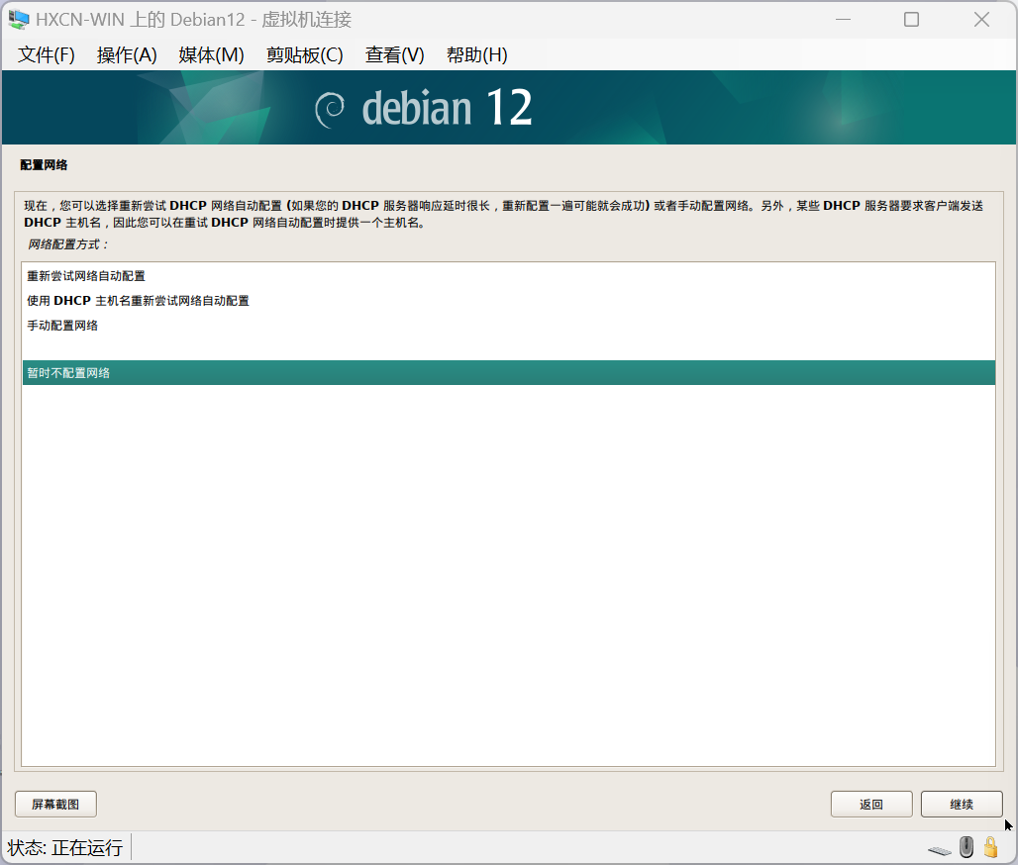Open the 帮助(H) menu
This screenshot has height=865, width=1018.
476,55
